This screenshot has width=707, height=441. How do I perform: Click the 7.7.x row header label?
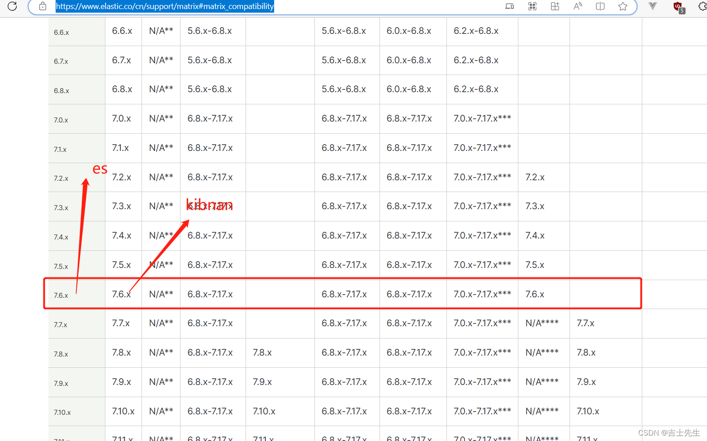[61, 325]
